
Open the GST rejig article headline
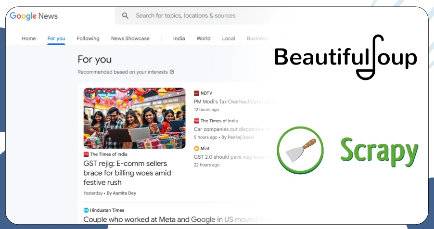tap(127, 173)
